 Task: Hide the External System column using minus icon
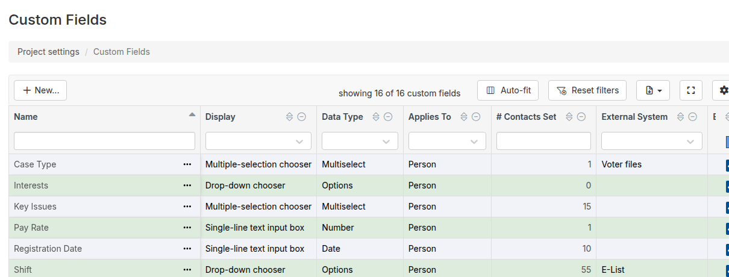(693, 117)
